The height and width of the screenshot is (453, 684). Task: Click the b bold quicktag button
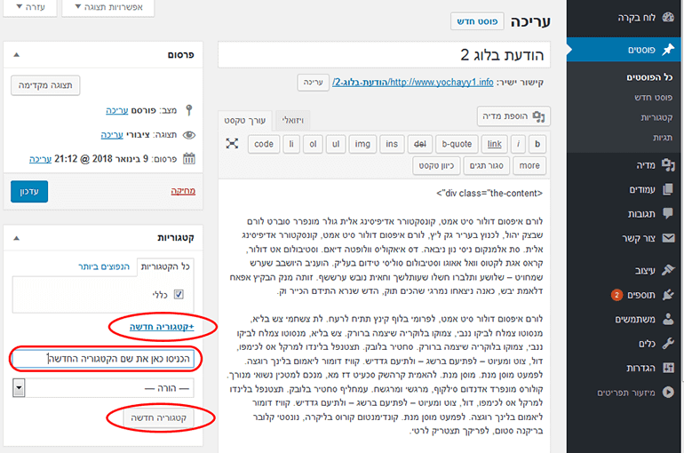tap(537, 144)
